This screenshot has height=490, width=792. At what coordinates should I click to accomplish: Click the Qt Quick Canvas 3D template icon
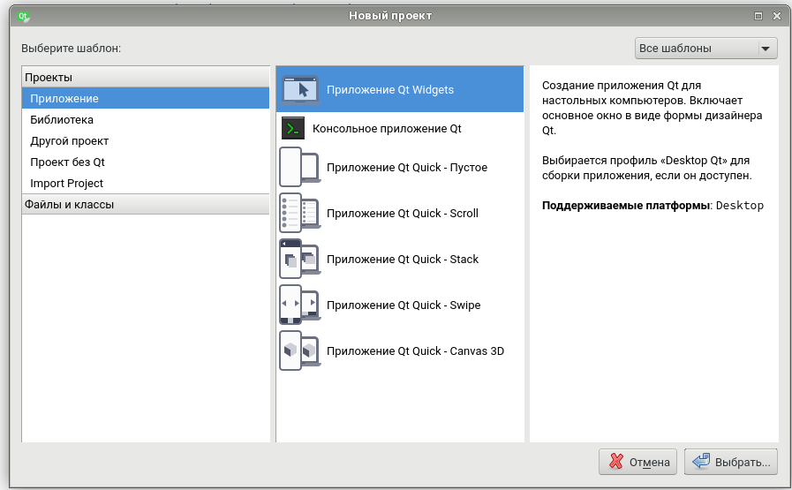pos(300,351)
